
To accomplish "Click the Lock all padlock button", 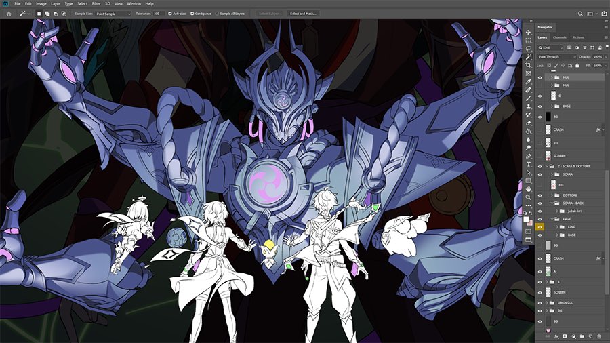I will click(577, 66).
